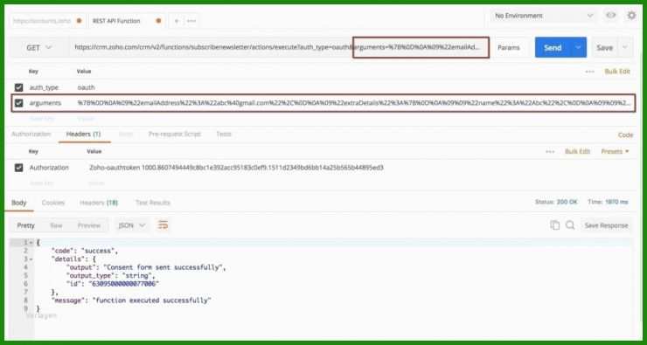This screenshot has height=345, width=647.
Task: Add a new tab with plus icon
Action: click(x=177, y=21)
